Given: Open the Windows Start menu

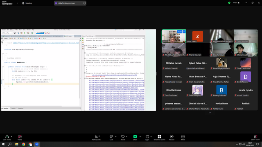Looking at the screenshot, I should [3, 144].
